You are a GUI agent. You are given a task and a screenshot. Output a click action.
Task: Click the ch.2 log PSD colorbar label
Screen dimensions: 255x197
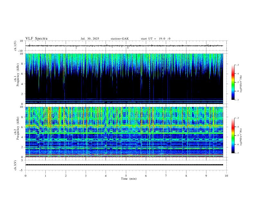coord(241,137)
